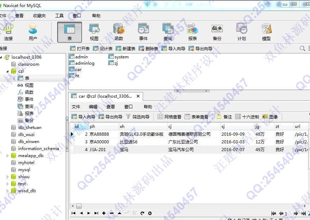Click 新建表 (New Table) button
Screen dimensions: 310x220
125,48
